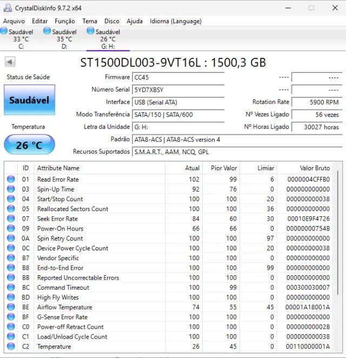Image resolution: width=346 pixels, height=358 pixels.
Task: Click raw value 00300030007 of Command Timeout
Action: 308,287
